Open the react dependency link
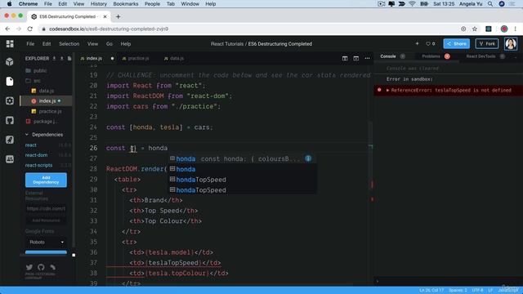This screenshot has height=294, width=523. coord(31,145)
